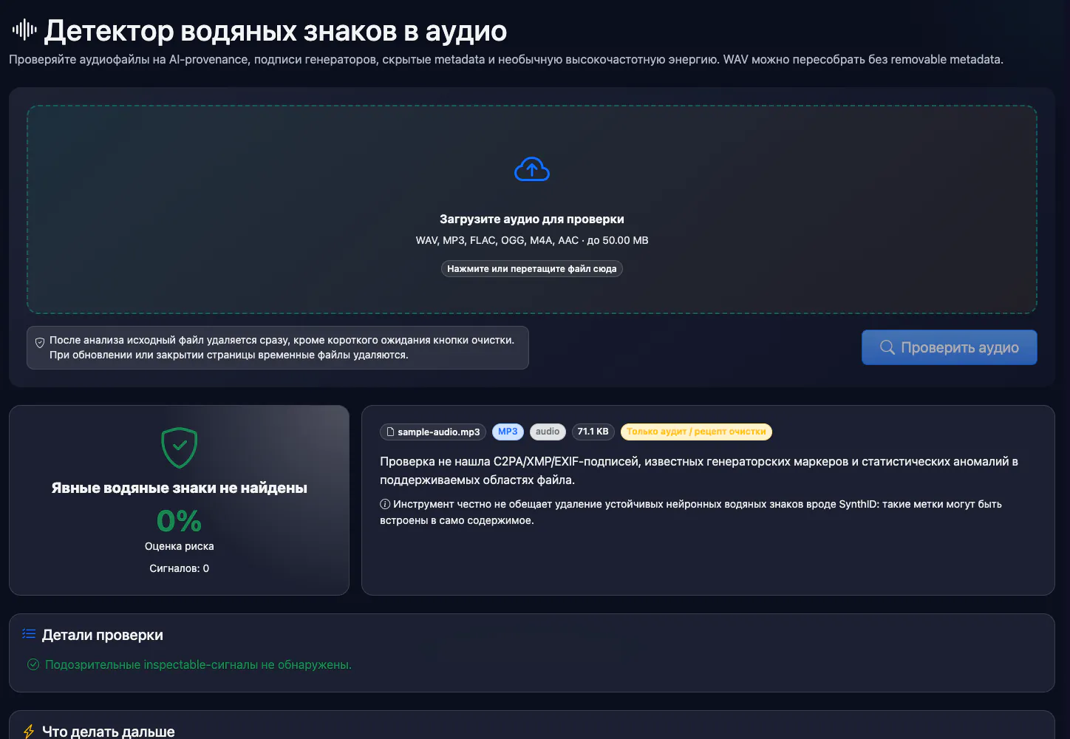Click the info icon before the SynthID note
This screenshot has width=1070, height=739.
tap(385, 504)
